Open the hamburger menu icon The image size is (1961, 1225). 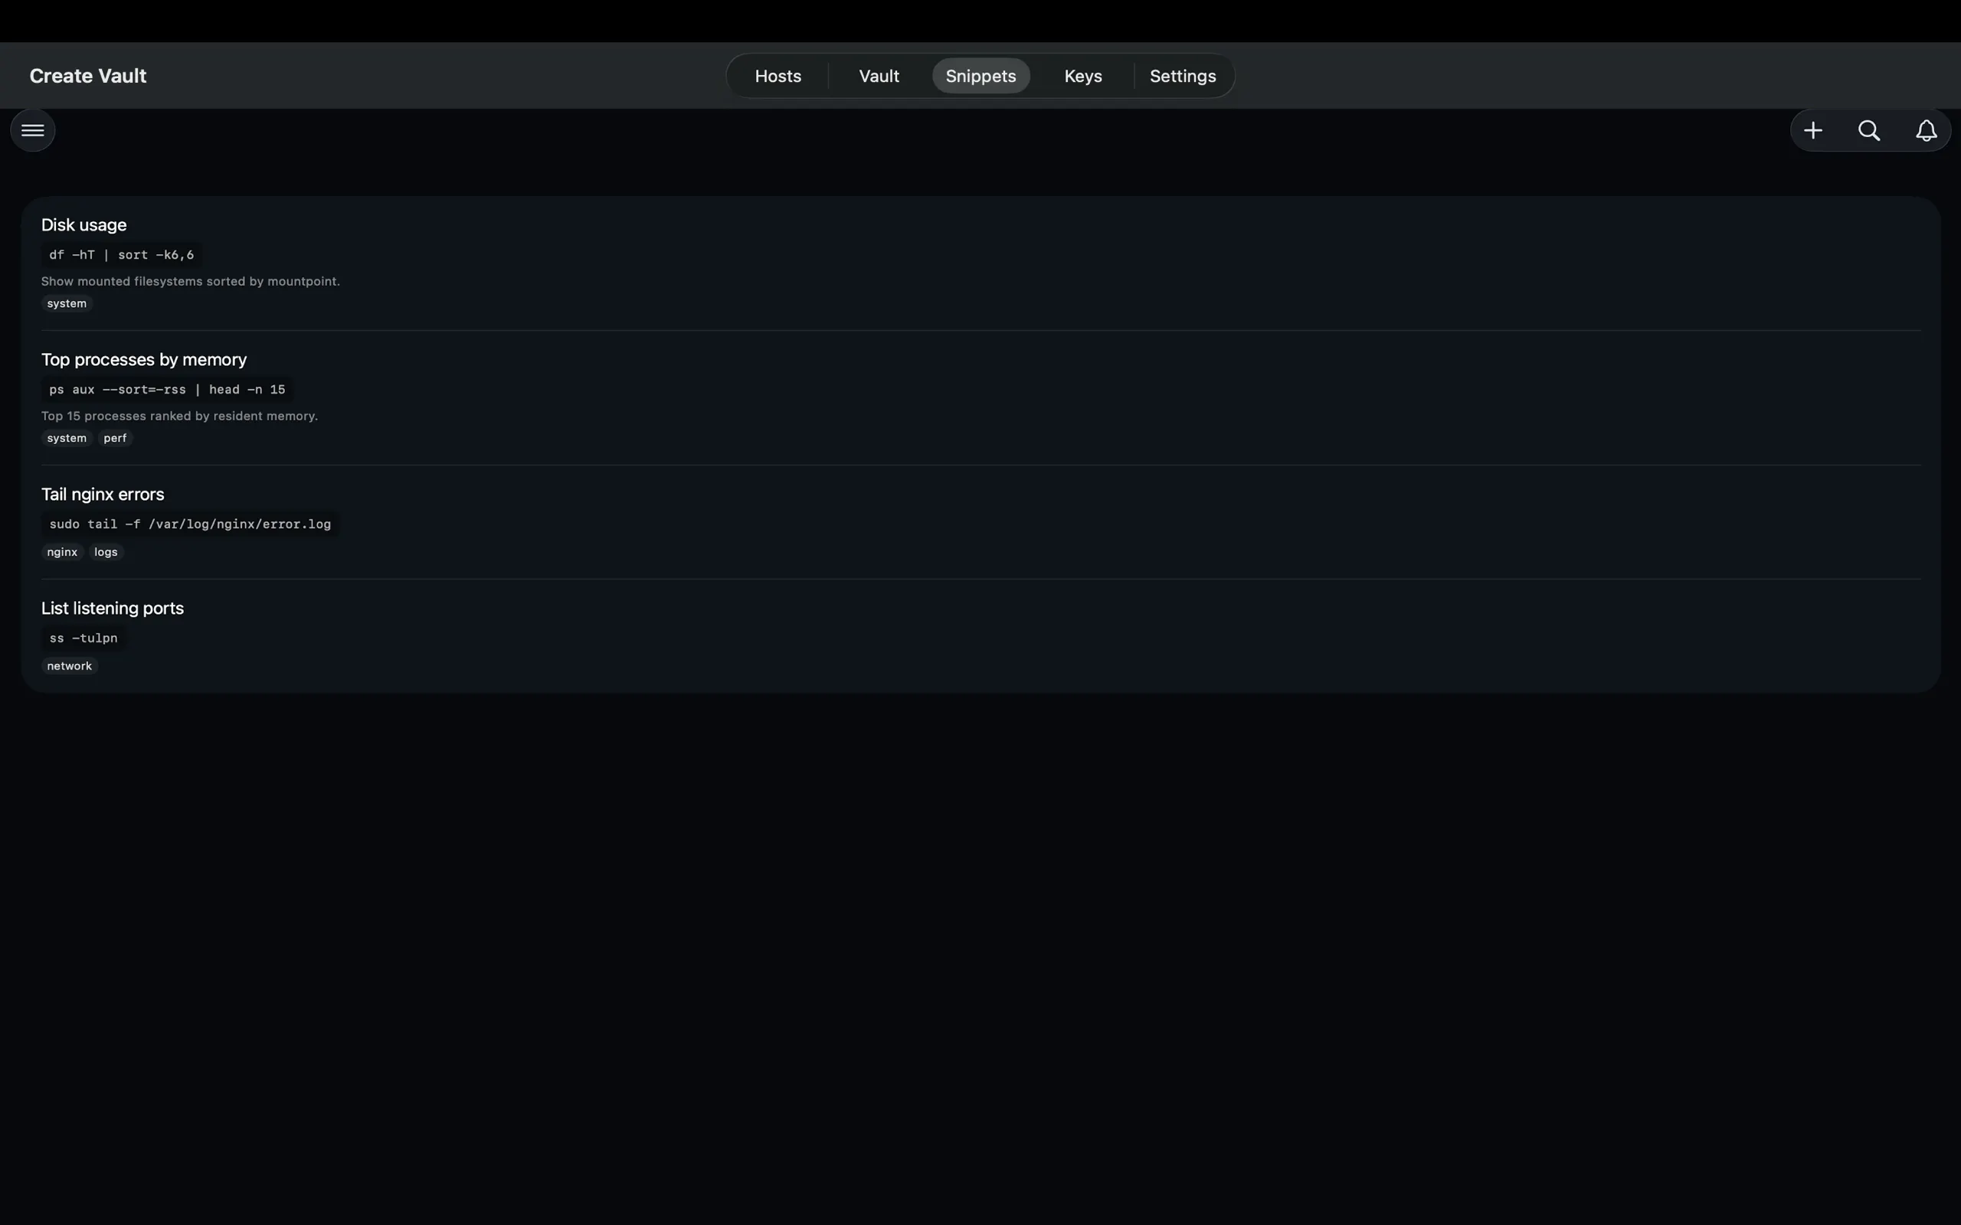pos(32,130)
